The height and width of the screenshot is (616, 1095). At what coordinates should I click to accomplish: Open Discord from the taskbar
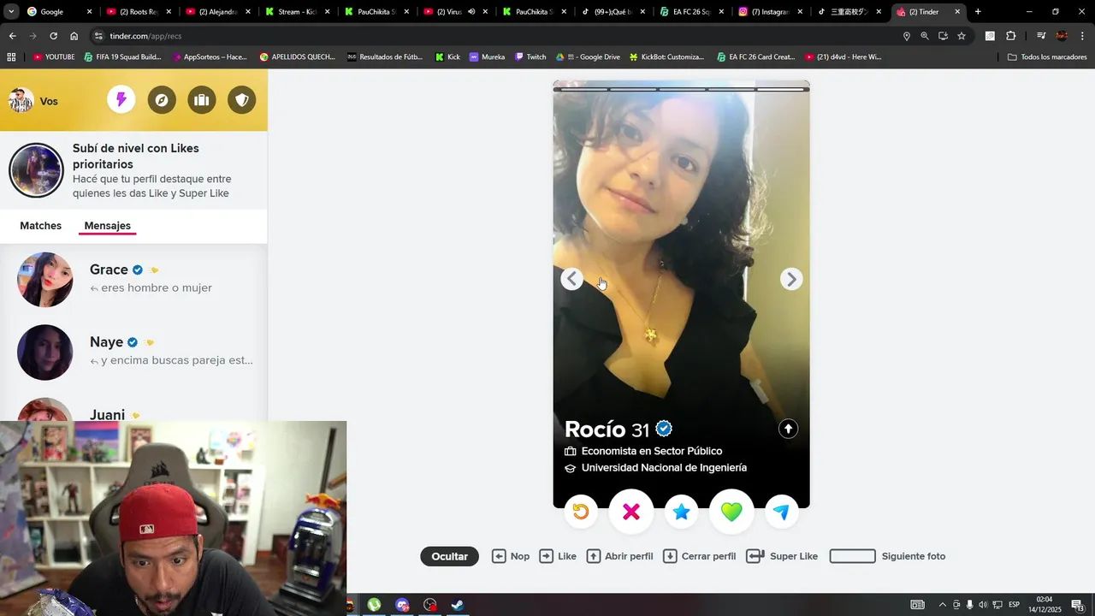[402, 605]
